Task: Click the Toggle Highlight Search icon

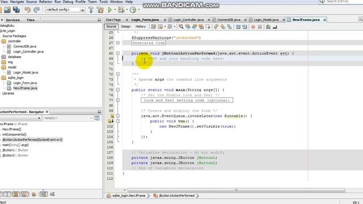Action: coord(201,27)
